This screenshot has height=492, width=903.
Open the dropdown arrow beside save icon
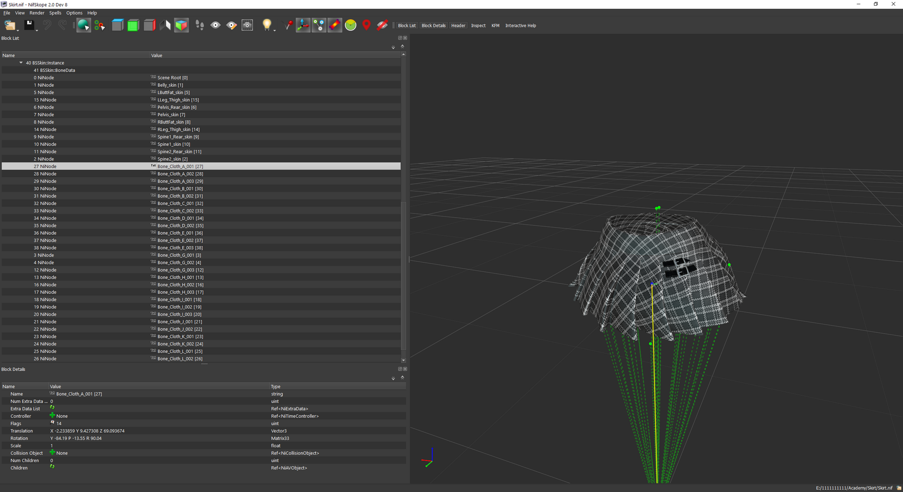point(37,29)
